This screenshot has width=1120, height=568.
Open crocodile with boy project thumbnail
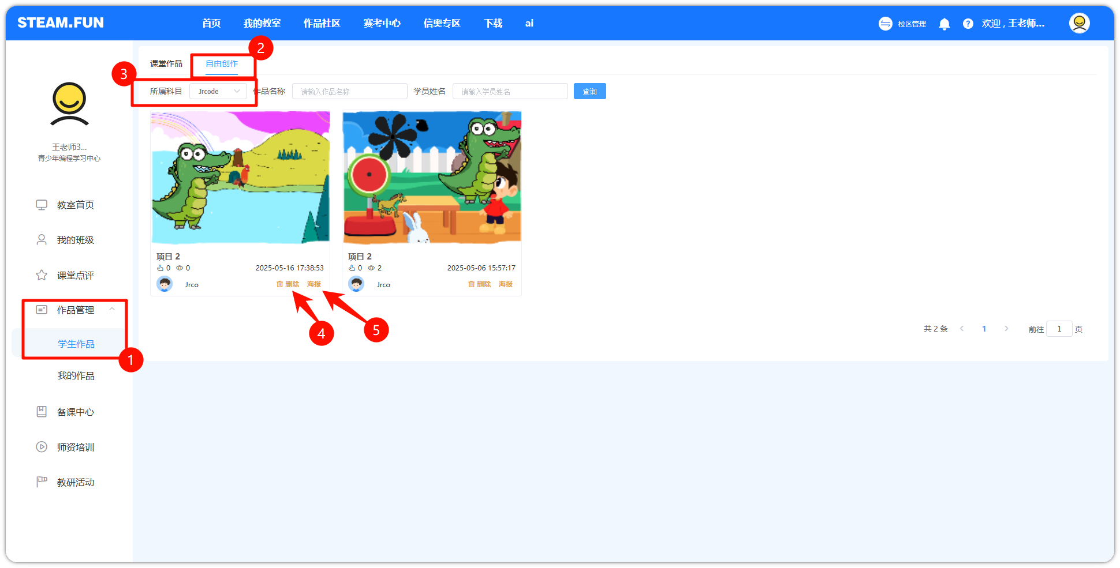432,178
